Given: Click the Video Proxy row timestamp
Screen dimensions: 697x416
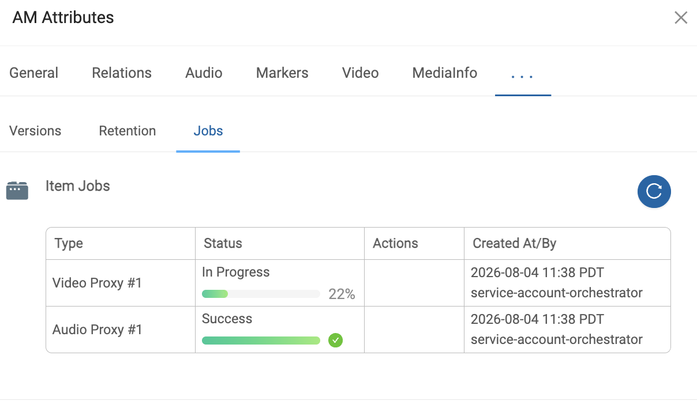Looking at the screenshot, I should (x=537, y=272).
